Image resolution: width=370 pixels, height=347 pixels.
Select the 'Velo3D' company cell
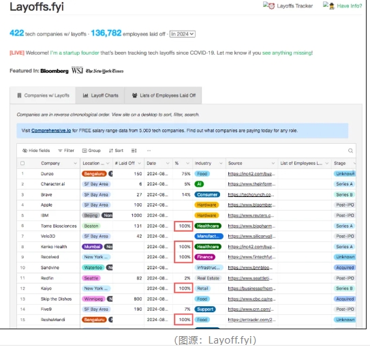(48, 237)
